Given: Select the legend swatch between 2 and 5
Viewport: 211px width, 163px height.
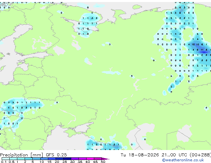Looking at the screenshot, I should click(x=29, y=159).
